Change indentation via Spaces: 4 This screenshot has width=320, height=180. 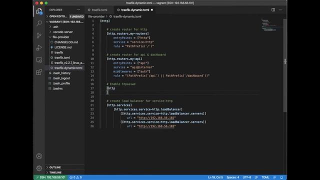pyautogui.click(x=232, y=177)
